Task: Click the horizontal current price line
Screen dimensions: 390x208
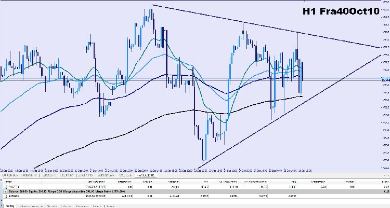Action: point(190,80)
